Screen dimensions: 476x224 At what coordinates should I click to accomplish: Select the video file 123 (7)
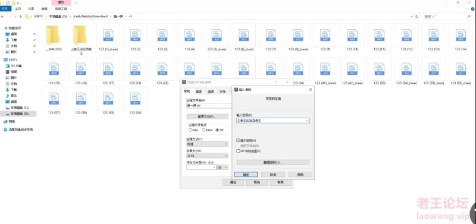[x=271, y=37]
